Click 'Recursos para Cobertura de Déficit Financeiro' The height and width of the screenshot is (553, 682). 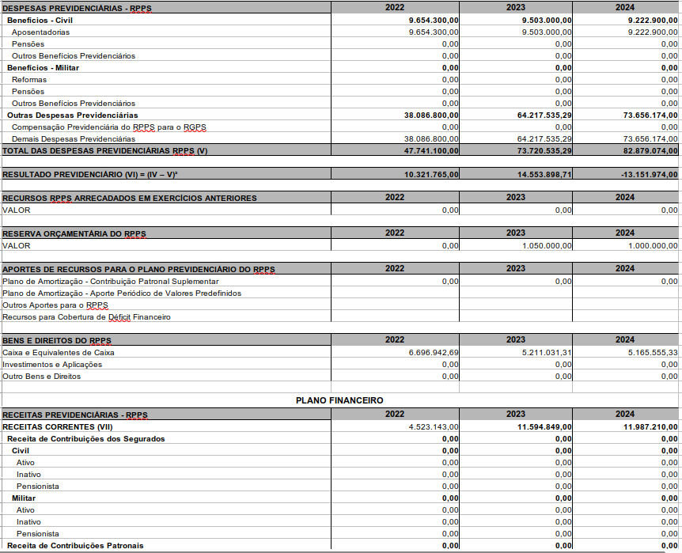pos(86,316)
